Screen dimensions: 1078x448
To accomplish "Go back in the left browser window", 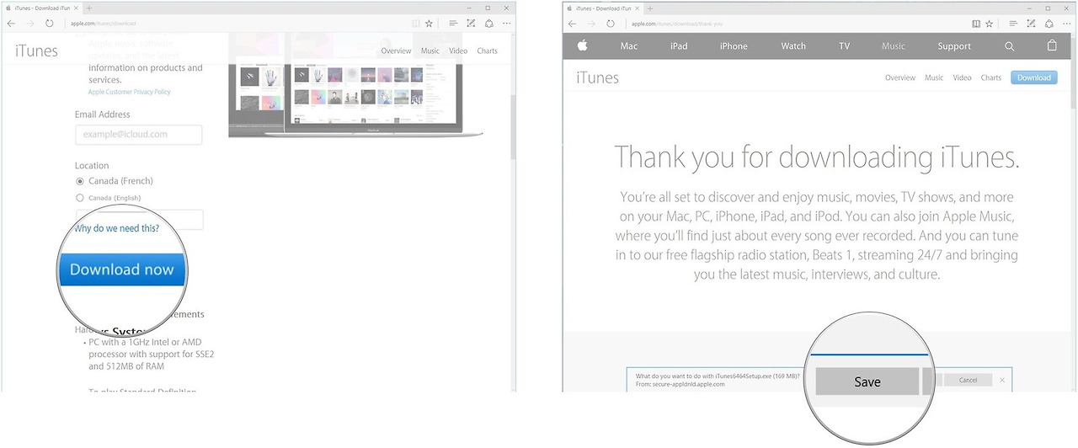I will (x=11, y=24).
